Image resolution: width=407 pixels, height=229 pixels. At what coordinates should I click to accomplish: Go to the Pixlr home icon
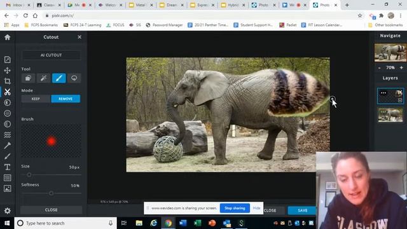click(x=7, y=37)
